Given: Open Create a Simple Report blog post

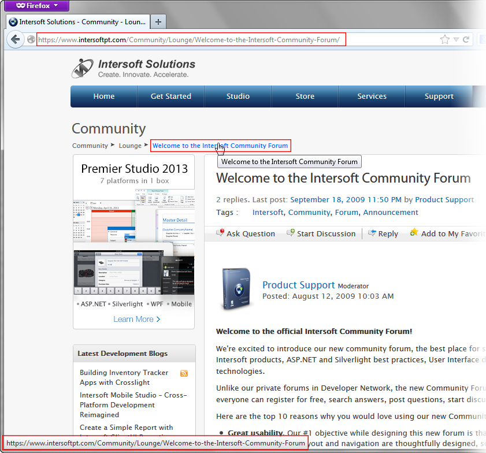Looking at the screenshot, I should (x=127, y=427).
